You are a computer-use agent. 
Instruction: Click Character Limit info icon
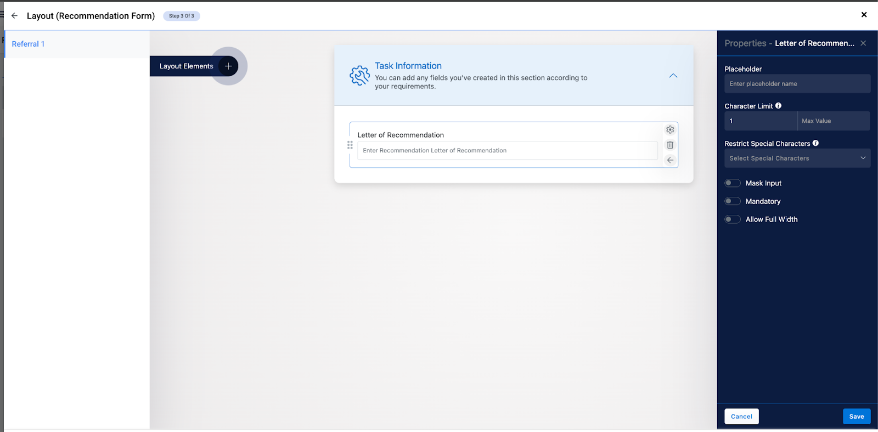tap(778, 106)
